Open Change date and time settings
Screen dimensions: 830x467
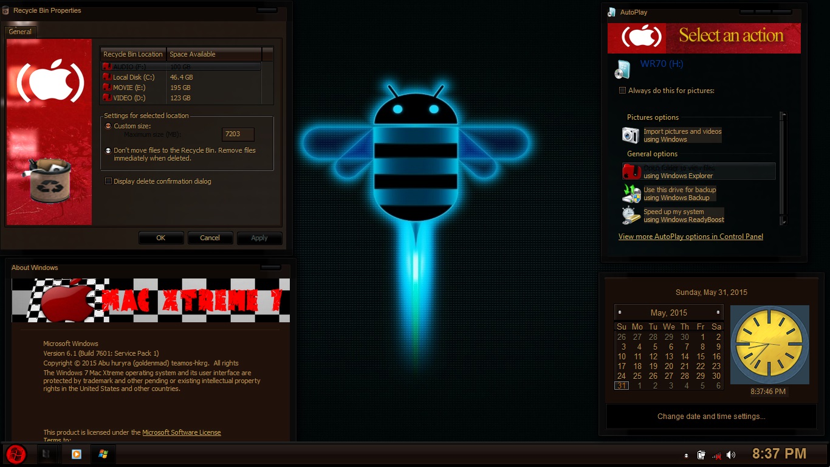click(712, 417)
